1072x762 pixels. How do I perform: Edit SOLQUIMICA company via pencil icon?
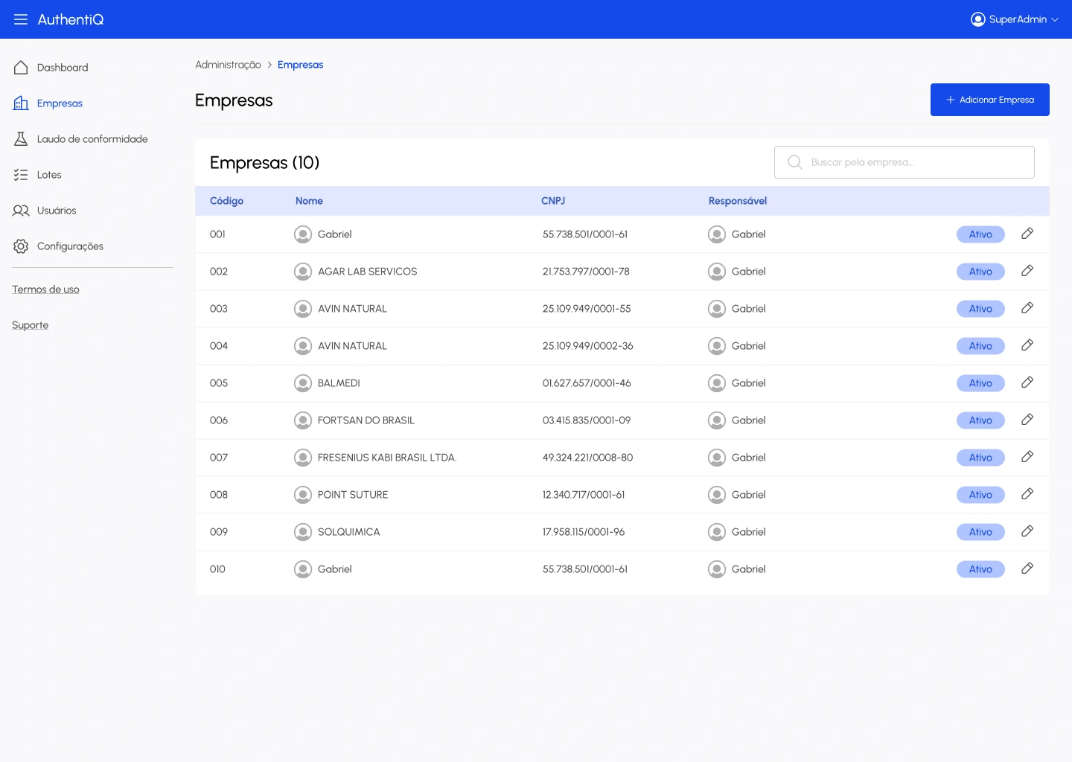(x=1027, y=531)
